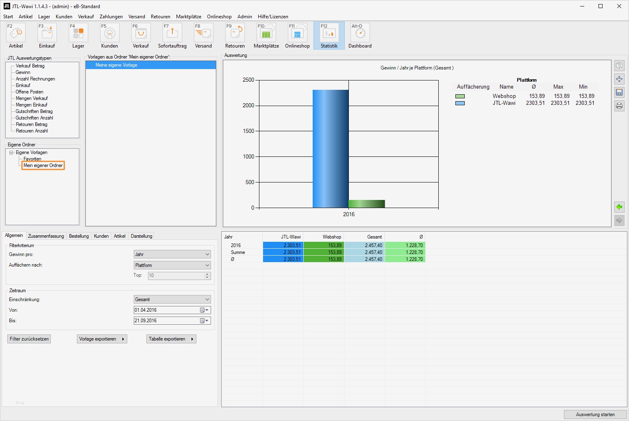Screen dimensions: 629x421
Task: Open the Auffächern nach dropdown
Action: (x=172, y=265)
